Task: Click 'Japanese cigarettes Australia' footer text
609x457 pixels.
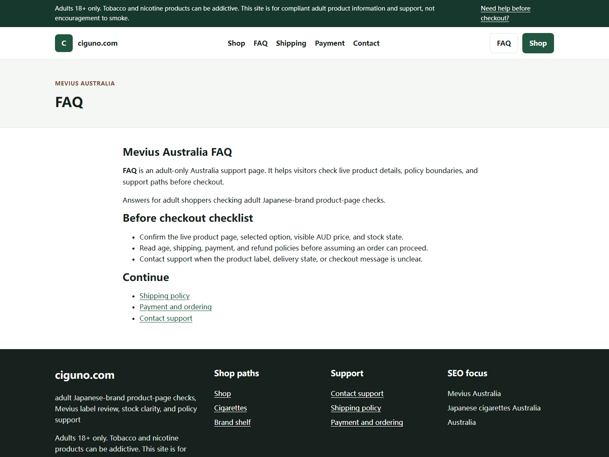Action: click(494, 408)
